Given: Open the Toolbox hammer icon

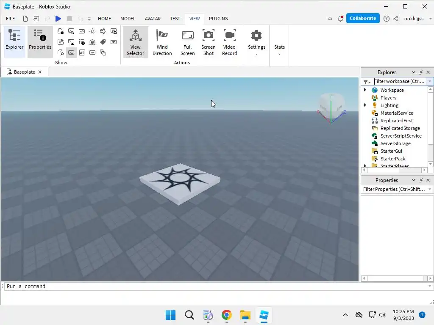Looking at the screenshot, I should coord(60,42).
